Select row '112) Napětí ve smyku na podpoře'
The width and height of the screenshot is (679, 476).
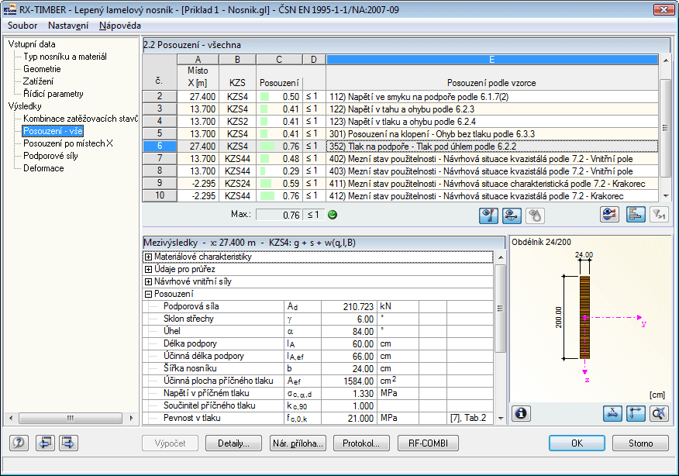492,97
